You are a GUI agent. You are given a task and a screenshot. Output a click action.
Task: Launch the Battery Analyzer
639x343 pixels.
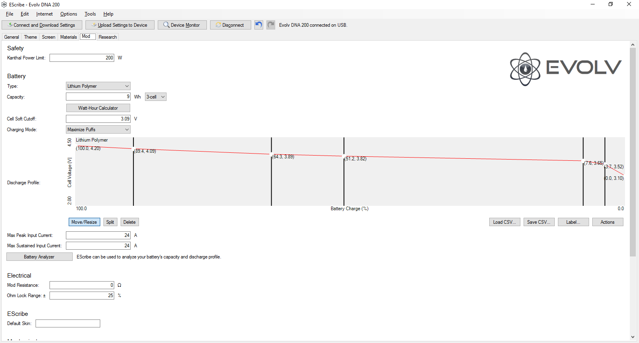[39, 257]
